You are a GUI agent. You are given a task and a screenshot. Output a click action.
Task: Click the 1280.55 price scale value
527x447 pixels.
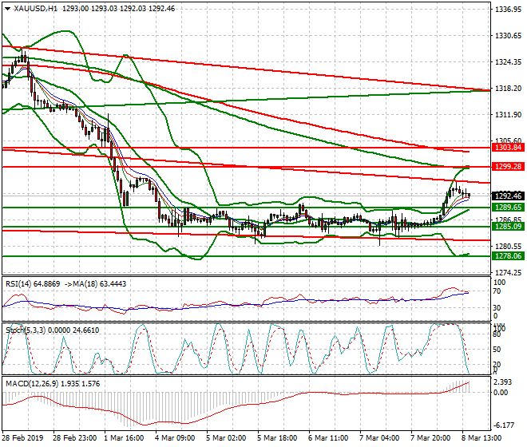pyautogui.click(x=508, y=247)
